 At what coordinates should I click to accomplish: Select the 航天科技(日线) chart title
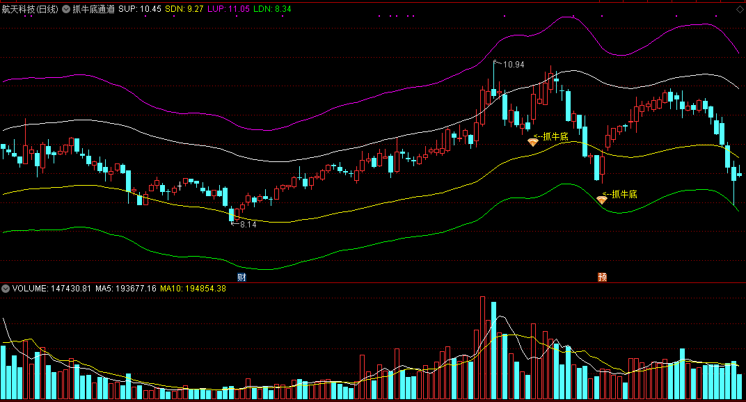pos(30,9)
